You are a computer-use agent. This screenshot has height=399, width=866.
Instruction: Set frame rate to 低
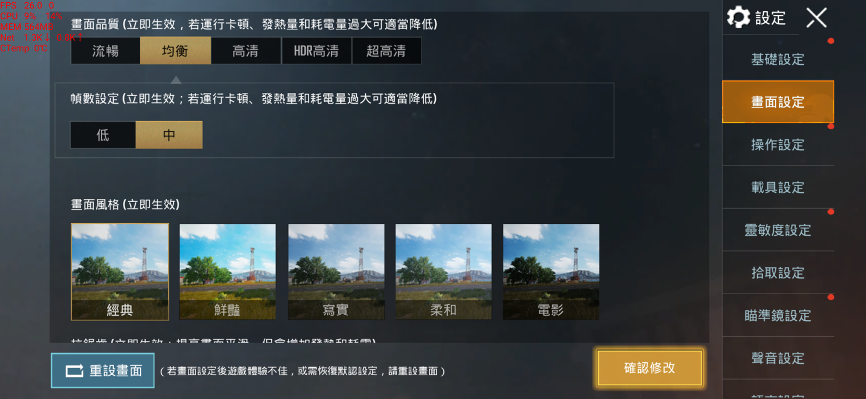coord(103,135)
